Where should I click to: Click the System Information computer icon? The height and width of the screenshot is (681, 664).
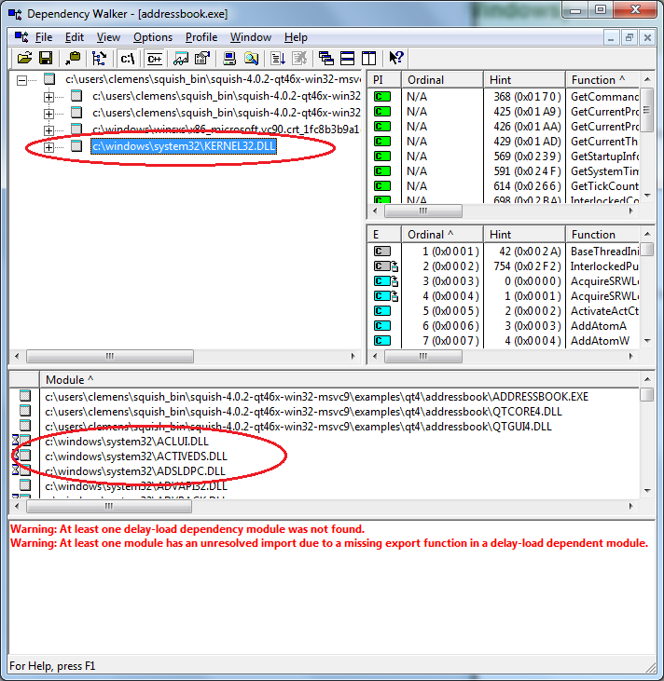click(x=227, y=58)
